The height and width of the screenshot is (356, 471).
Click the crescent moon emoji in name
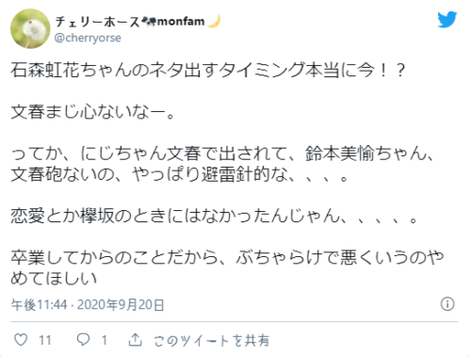click(x=214, y=22)
